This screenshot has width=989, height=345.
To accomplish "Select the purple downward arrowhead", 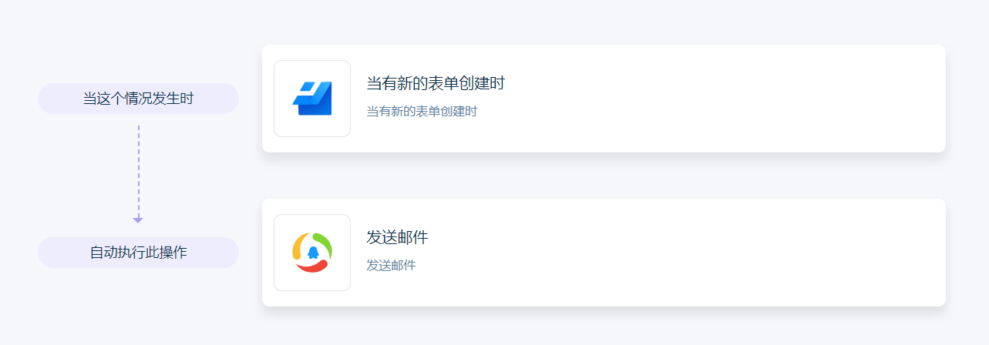I will [138, 220].
